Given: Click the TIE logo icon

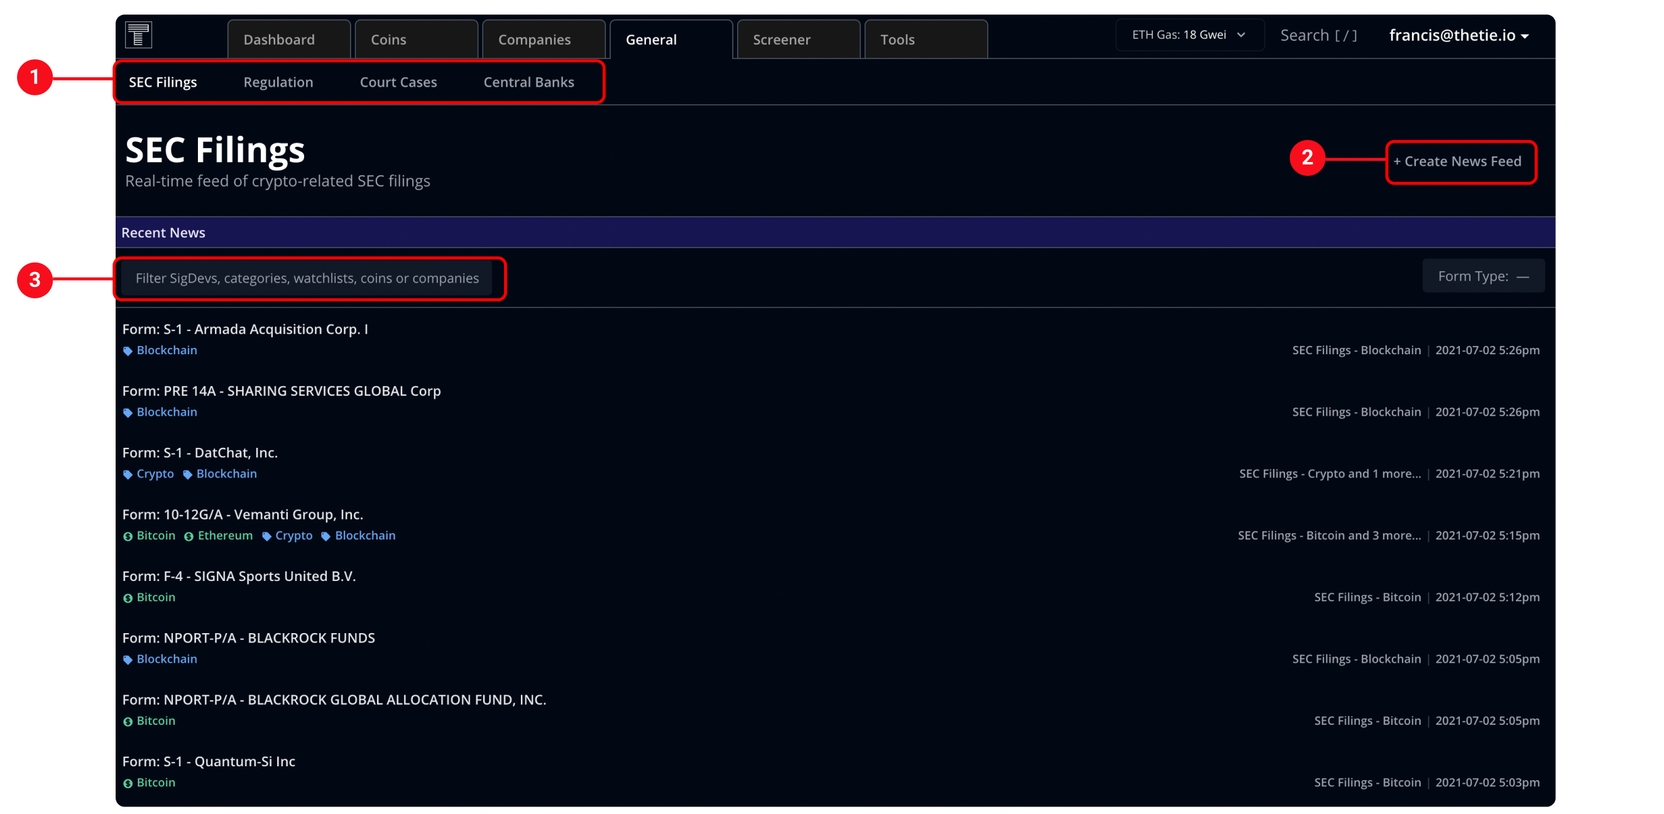Looking at the screenshot, I should click(138, 35).
